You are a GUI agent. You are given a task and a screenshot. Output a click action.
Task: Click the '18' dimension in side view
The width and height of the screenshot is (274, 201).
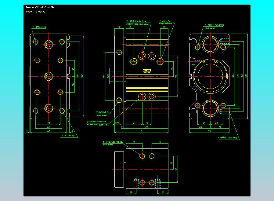click(x=147, y=123)
